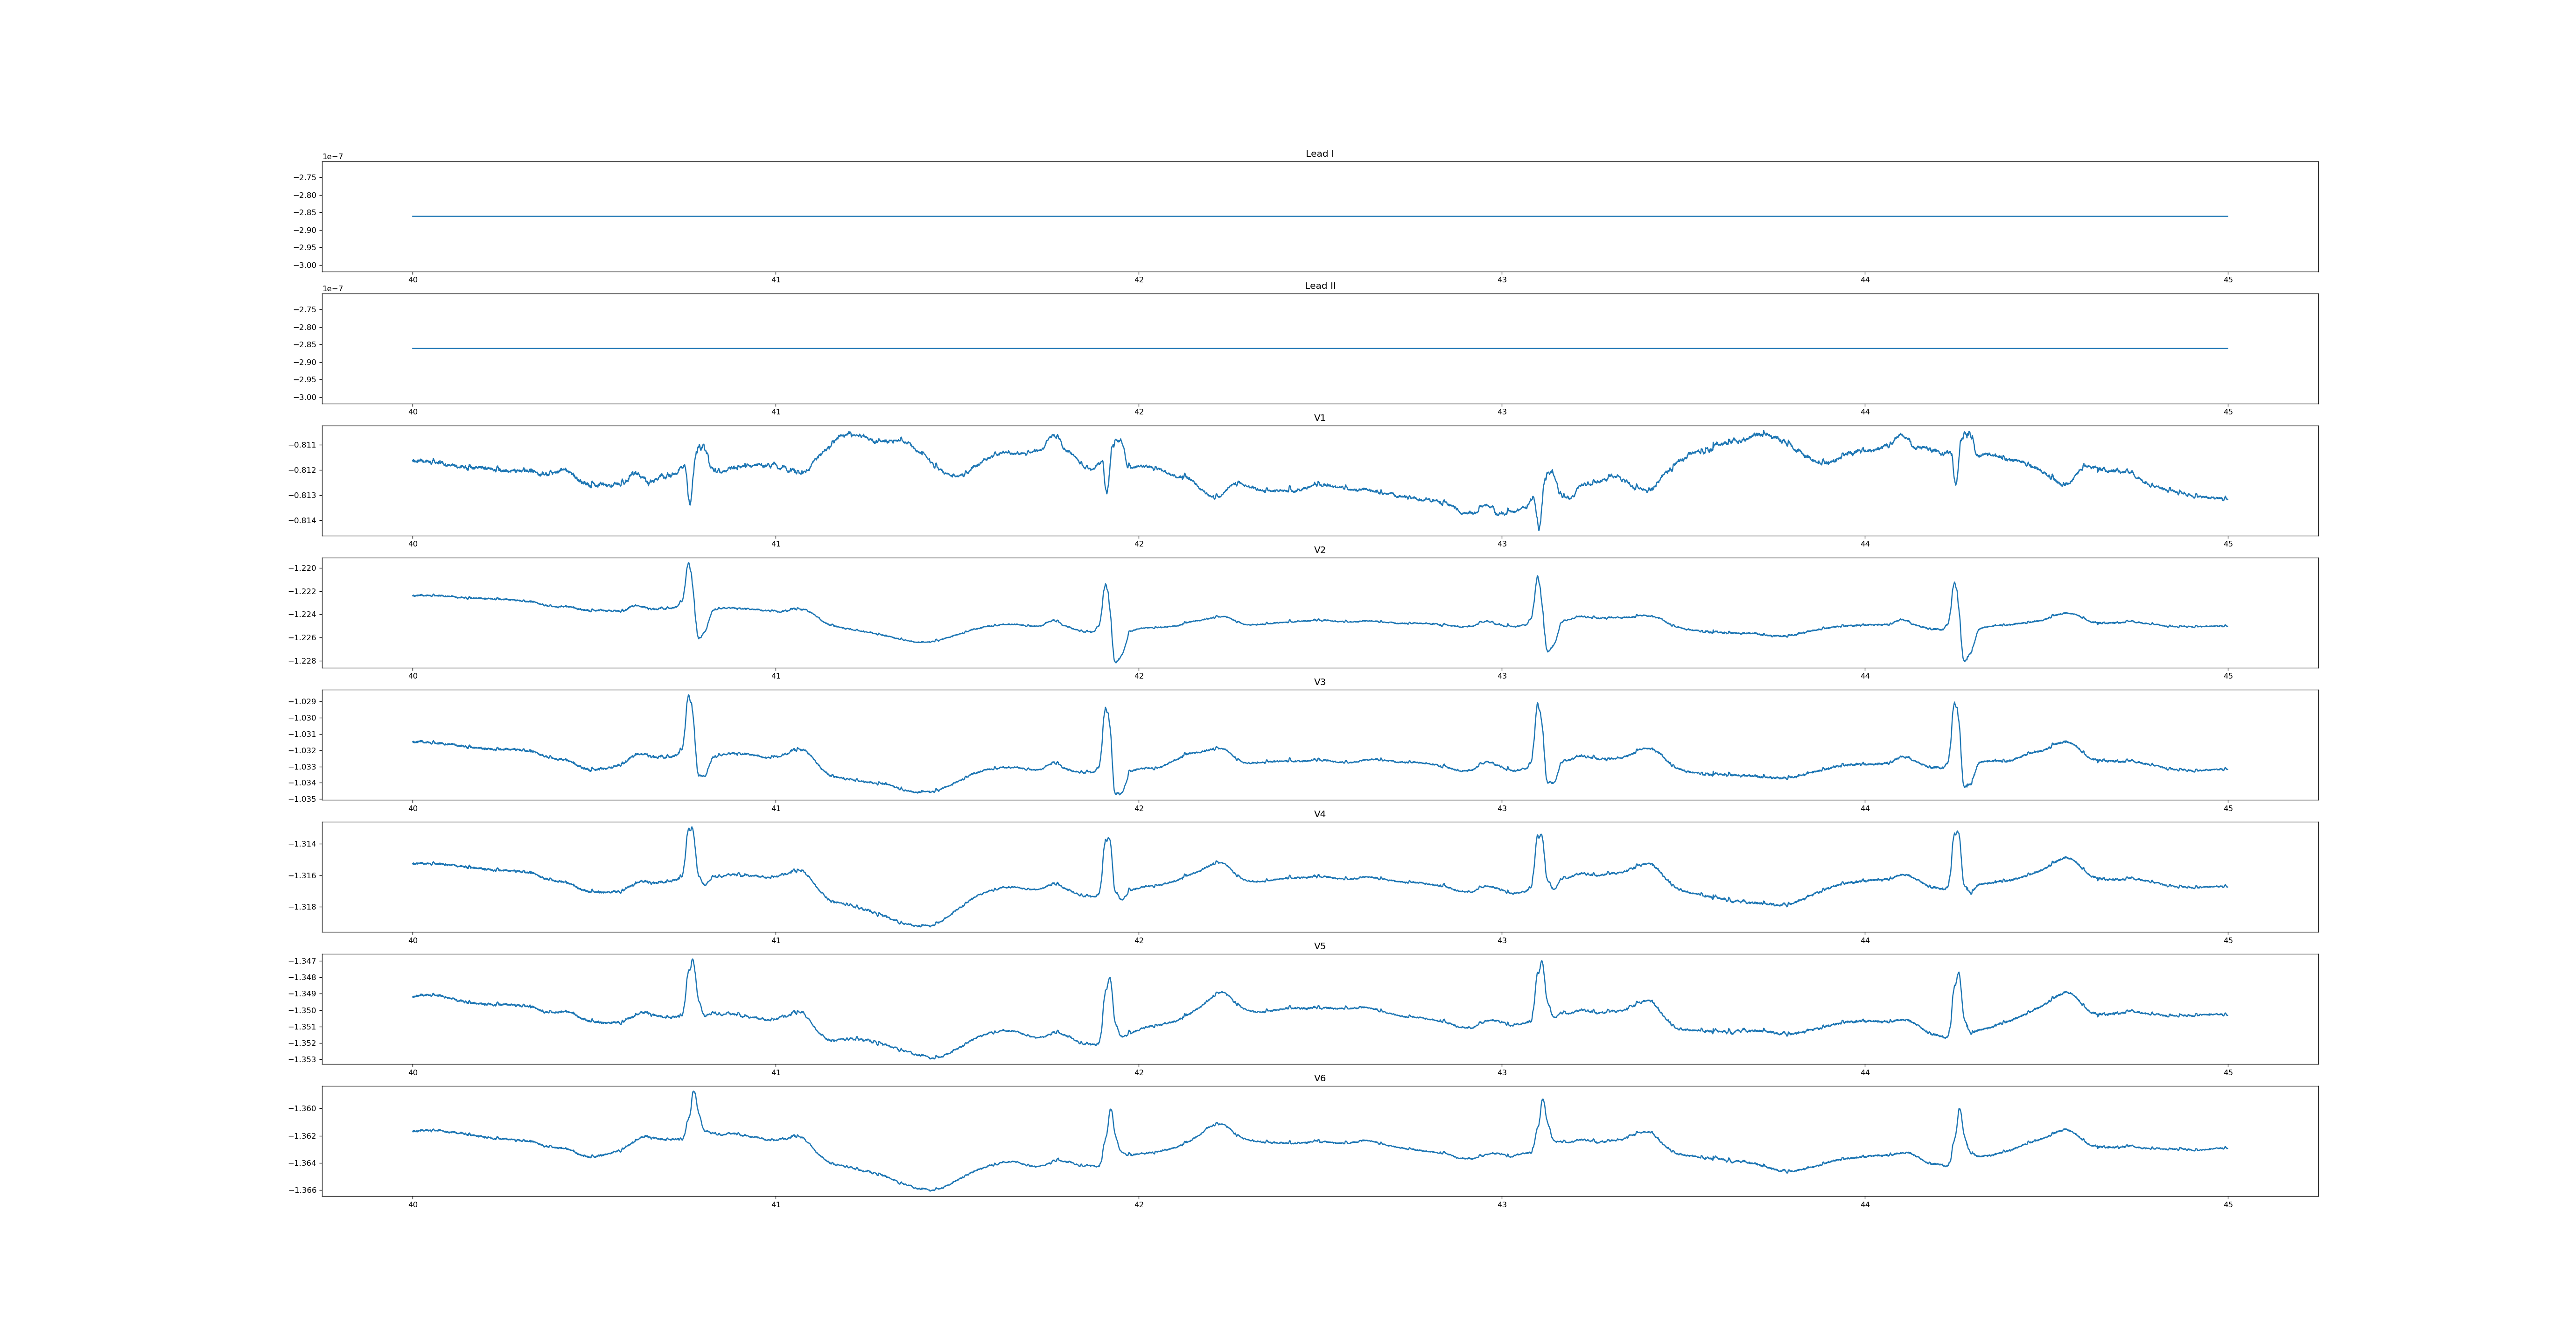Click the -1.353 y-axis label on V5
The height and width of the screenshot is (1344, 2576).
[303, 1060]
